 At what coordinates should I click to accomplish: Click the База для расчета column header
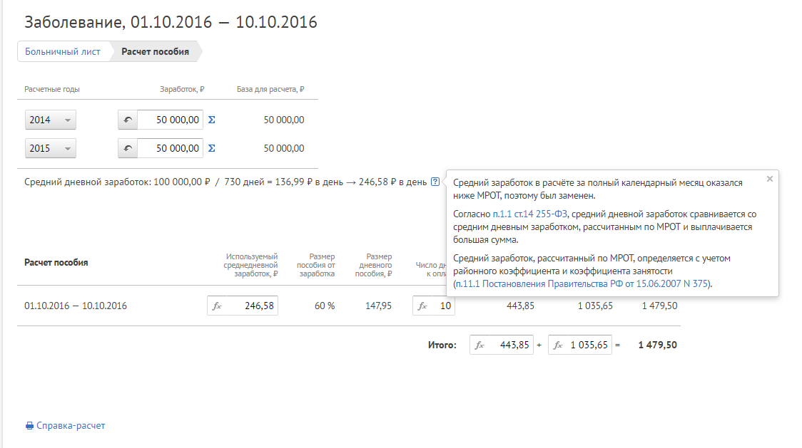[270, 90]
